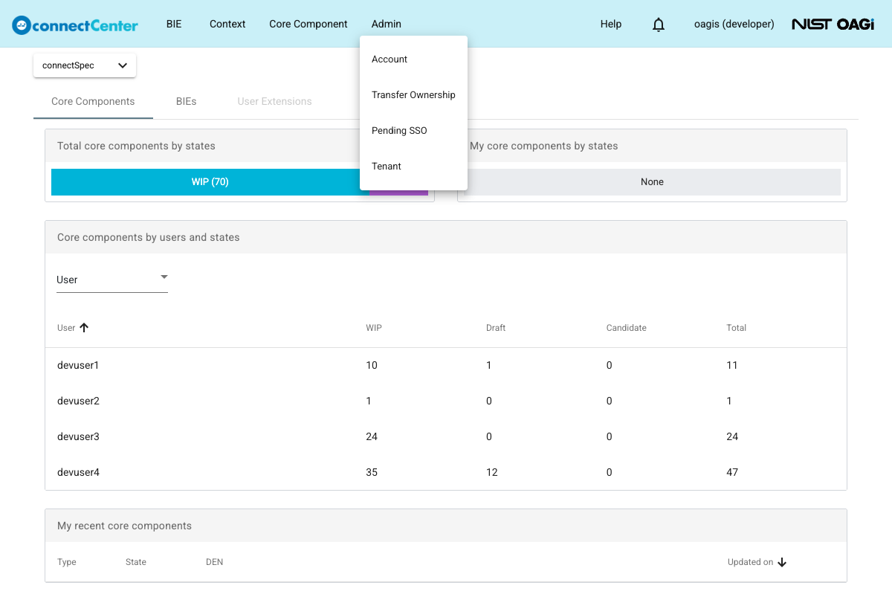Image resolution: width=892 pixels, height=594 pixels.
Task: Open the User filter dropdown
Action: [112, 280]
